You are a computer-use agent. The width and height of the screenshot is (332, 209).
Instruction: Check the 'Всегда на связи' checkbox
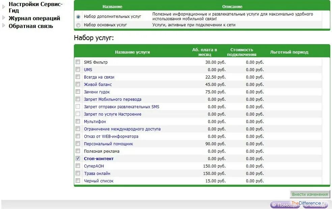78,77
